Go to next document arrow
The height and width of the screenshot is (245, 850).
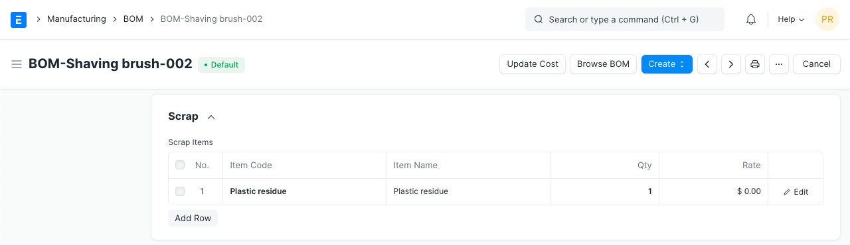point(731,64)
